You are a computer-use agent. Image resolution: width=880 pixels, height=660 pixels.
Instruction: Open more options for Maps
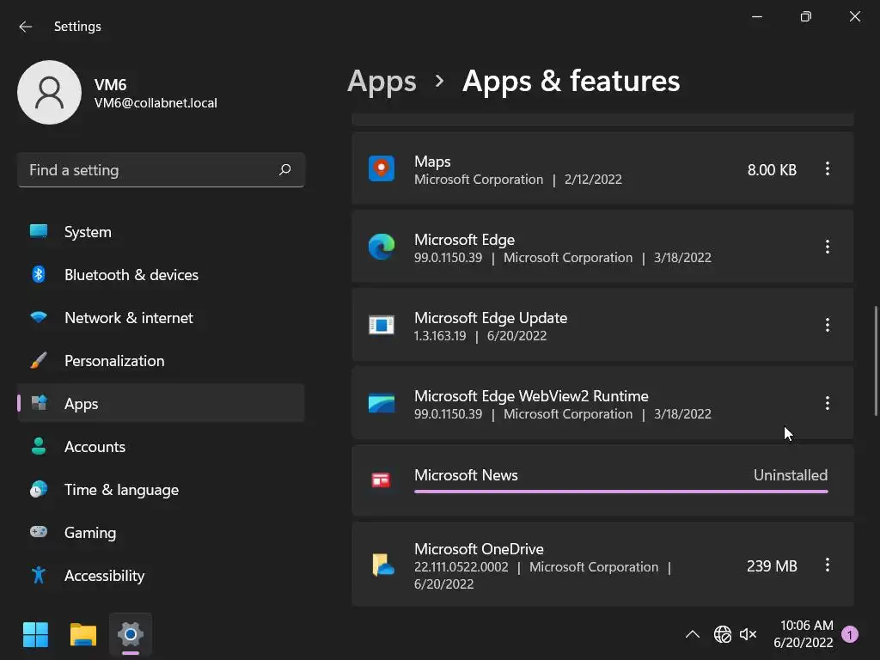pos(828,169)
